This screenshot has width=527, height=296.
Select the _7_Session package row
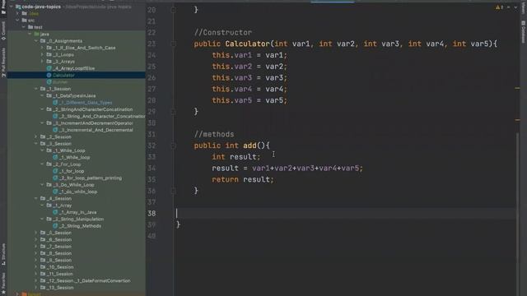(x=77, y=247)
